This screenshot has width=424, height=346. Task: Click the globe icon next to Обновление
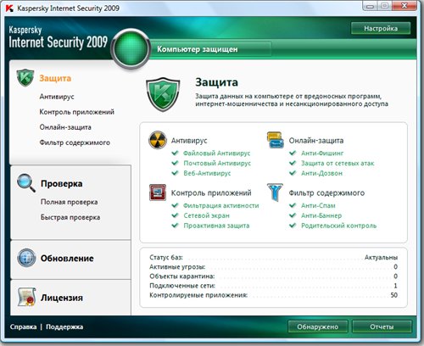26,258
